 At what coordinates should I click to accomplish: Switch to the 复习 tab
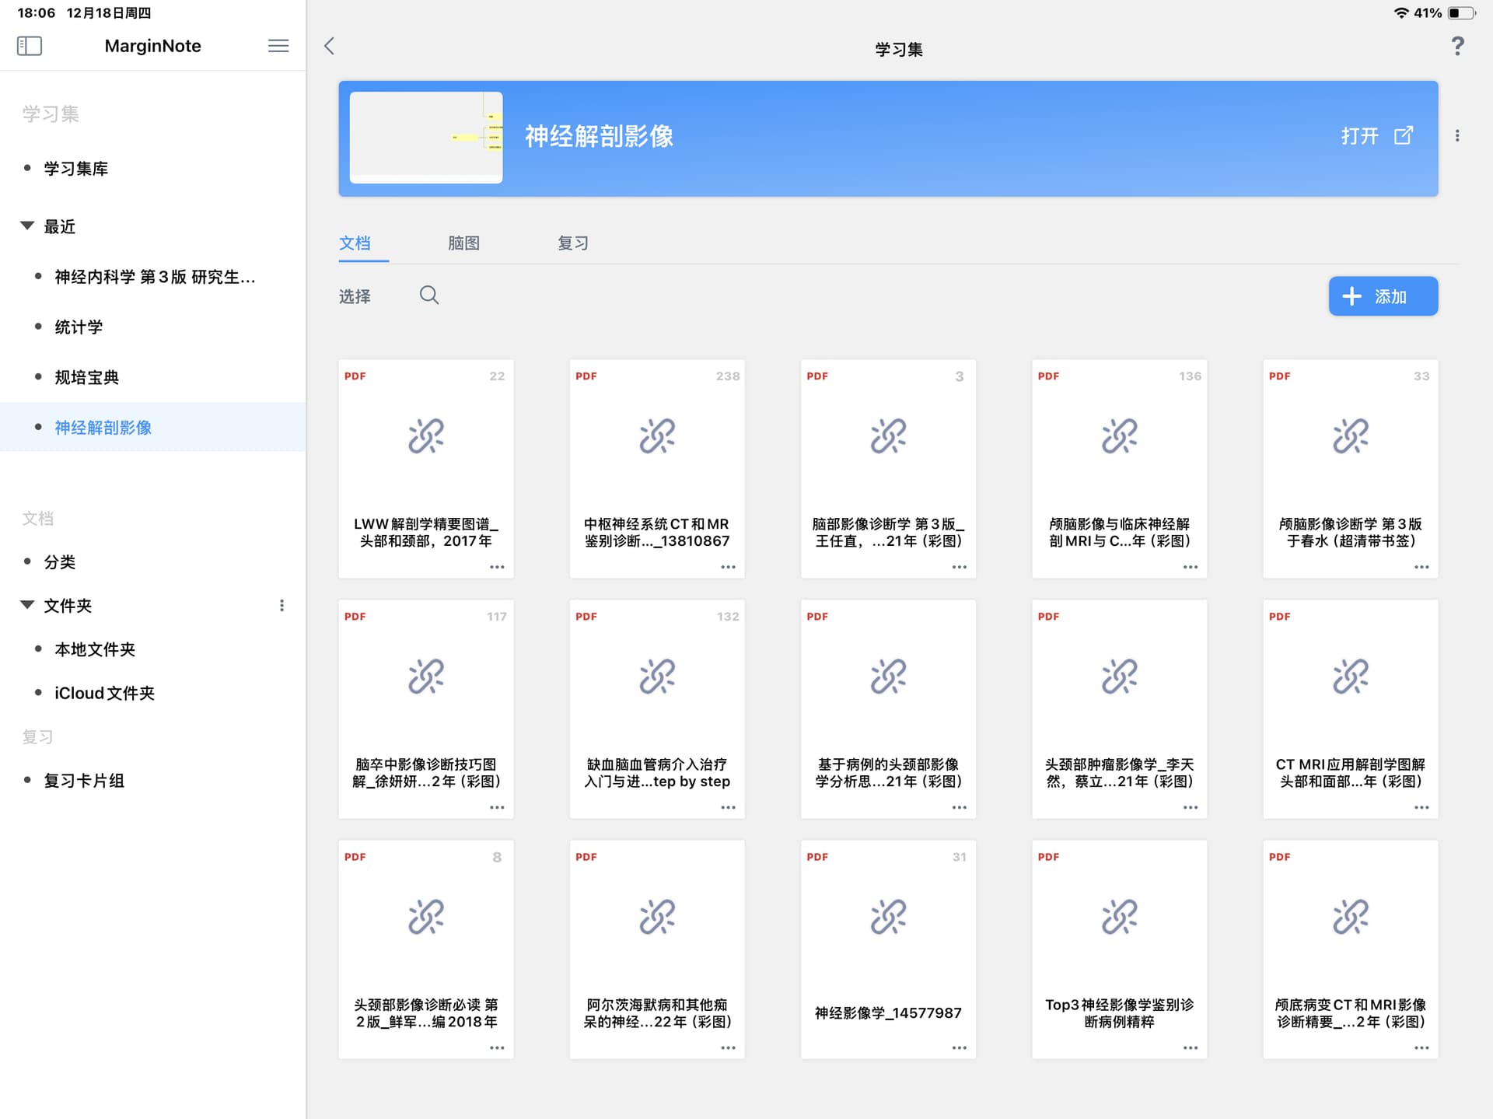click(573, 243)
